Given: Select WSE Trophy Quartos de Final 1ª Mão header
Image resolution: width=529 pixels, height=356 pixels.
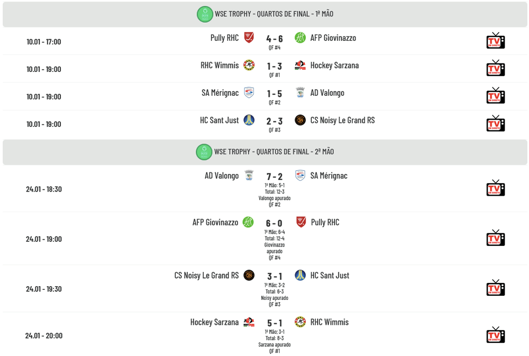Looking at the screenshot, I should [274, 14].
